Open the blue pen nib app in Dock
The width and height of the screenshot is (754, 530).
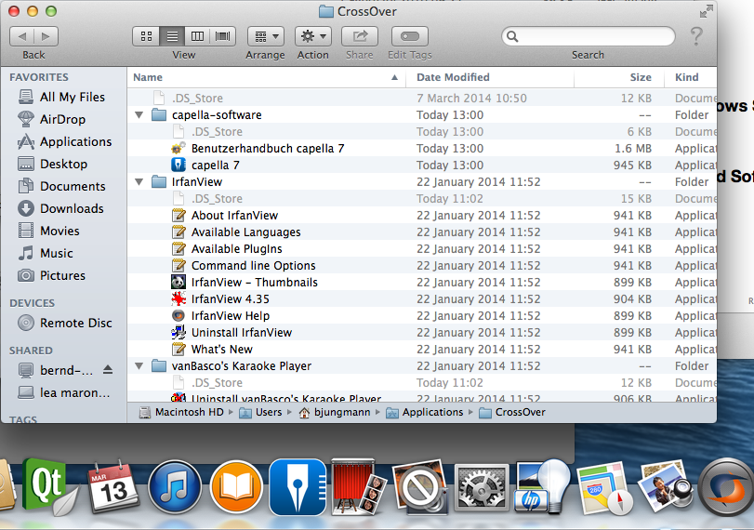298,487
